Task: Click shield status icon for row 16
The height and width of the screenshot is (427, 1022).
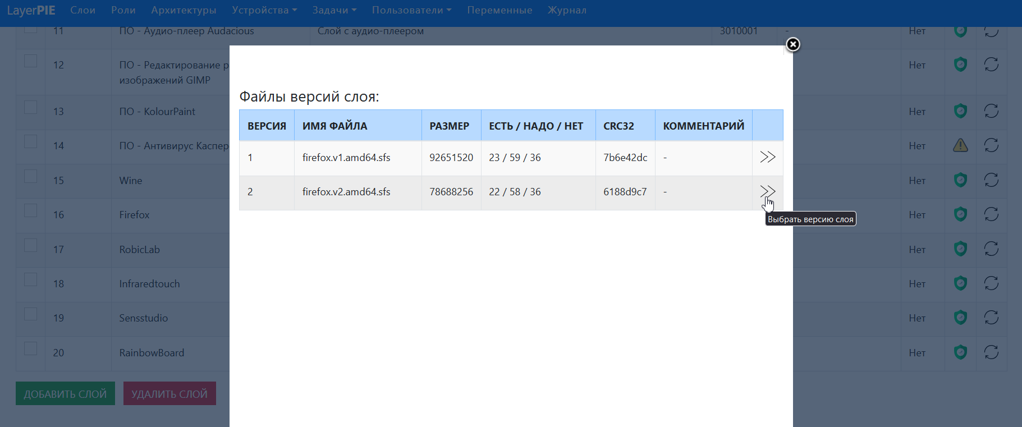Action: pyautogui.click(x=960, y=214)
